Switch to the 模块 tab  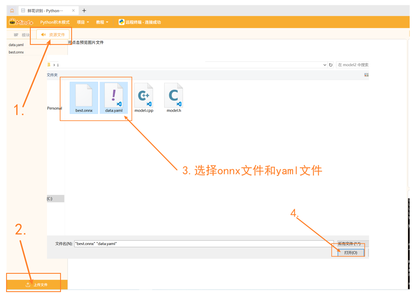point(22,35)
